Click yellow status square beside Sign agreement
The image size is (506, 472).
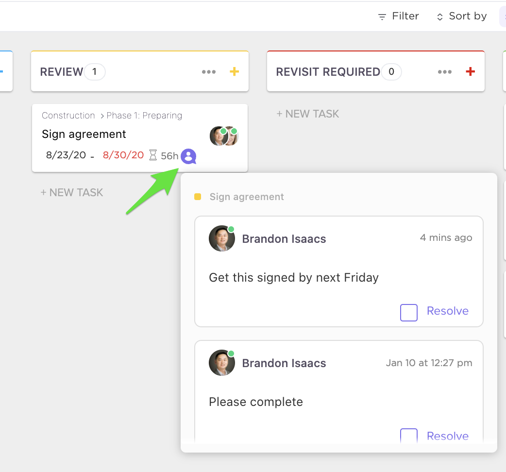point(198,197)
